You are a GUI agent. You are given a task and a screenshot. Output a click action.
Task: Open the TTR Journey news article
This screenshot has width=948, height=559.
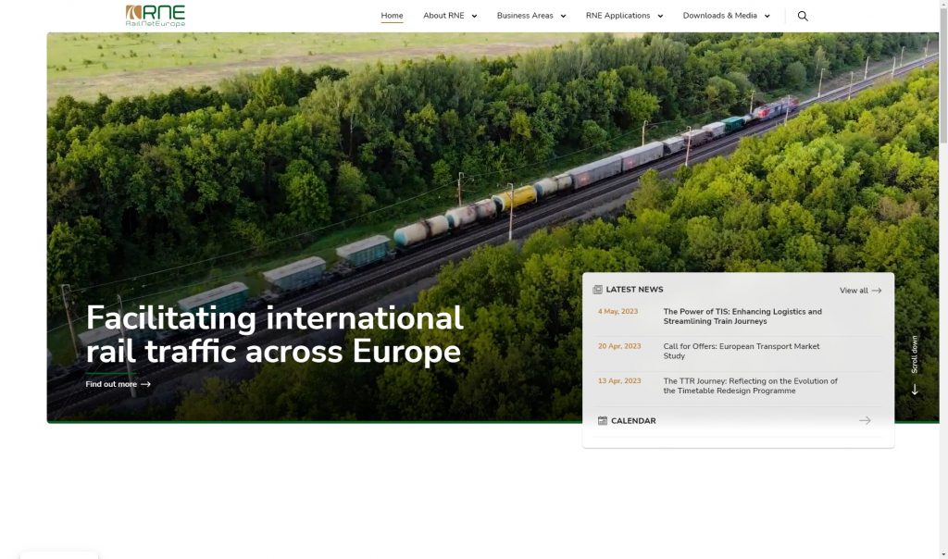(x=750, y=386)
